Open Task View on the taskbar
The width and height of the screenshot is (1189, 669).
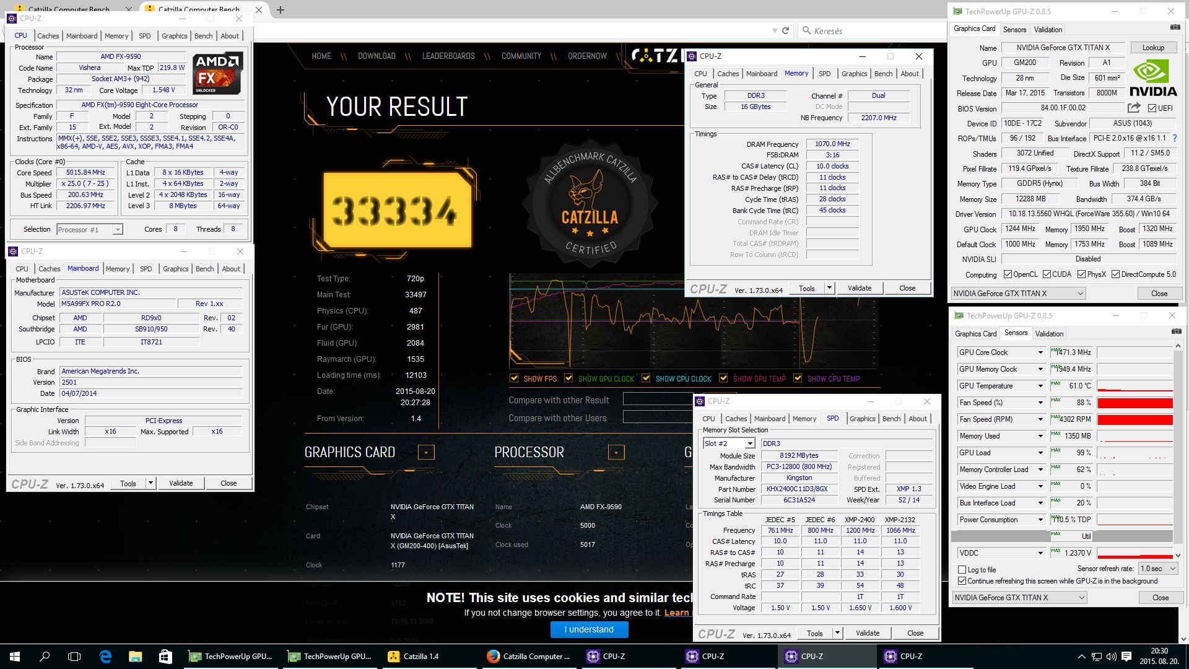74,656
